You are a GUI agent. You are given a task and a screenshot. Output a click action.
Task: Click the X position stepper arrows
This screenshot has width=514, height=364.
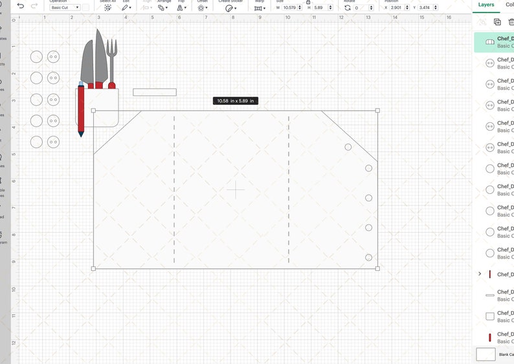pyautogui.click(x=407, y=7)
